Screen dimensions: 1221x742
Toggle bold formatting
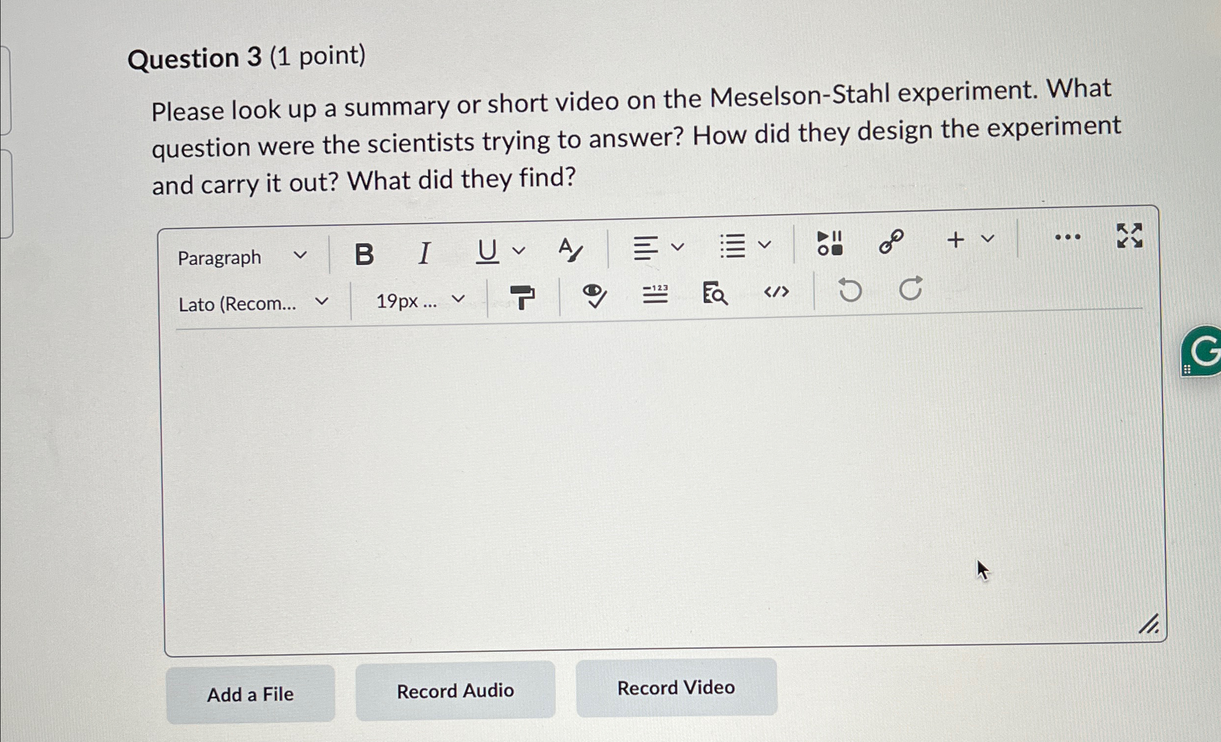point(364,254)
